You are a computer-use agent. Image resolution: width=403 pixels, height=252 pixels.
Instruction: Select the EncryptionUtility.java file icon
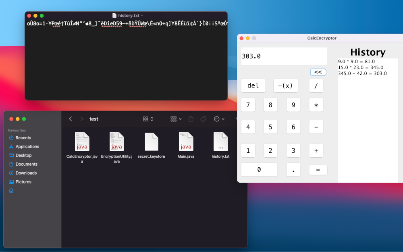(116, 142)
